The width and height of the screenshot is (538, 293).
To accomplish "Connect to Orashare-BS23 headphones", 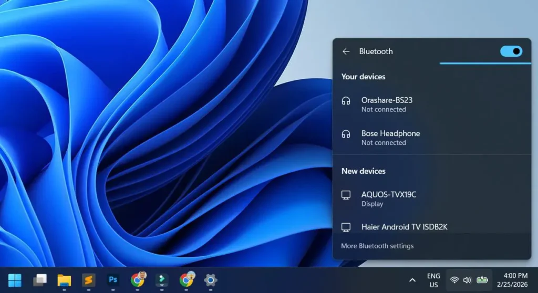I will point(432,104).
